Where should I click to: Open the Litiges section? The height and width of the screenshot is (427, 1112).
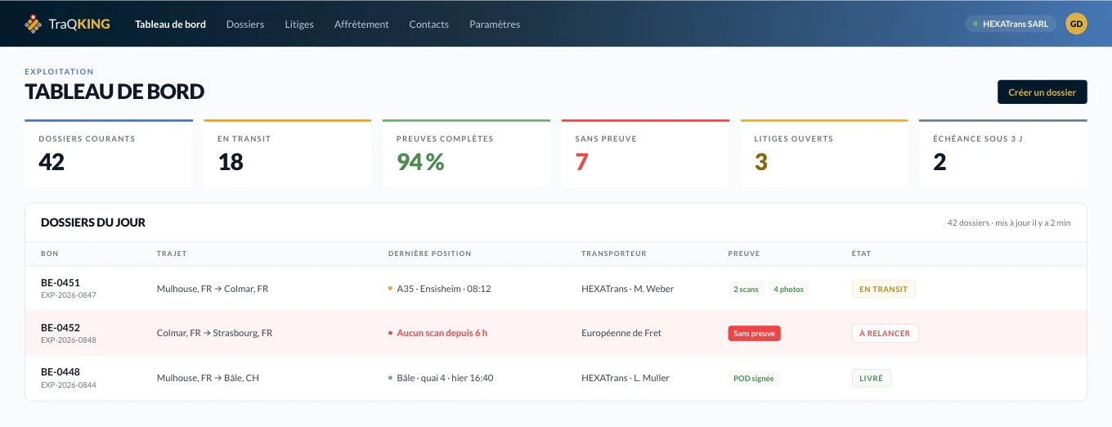click(x=299, y=24)
